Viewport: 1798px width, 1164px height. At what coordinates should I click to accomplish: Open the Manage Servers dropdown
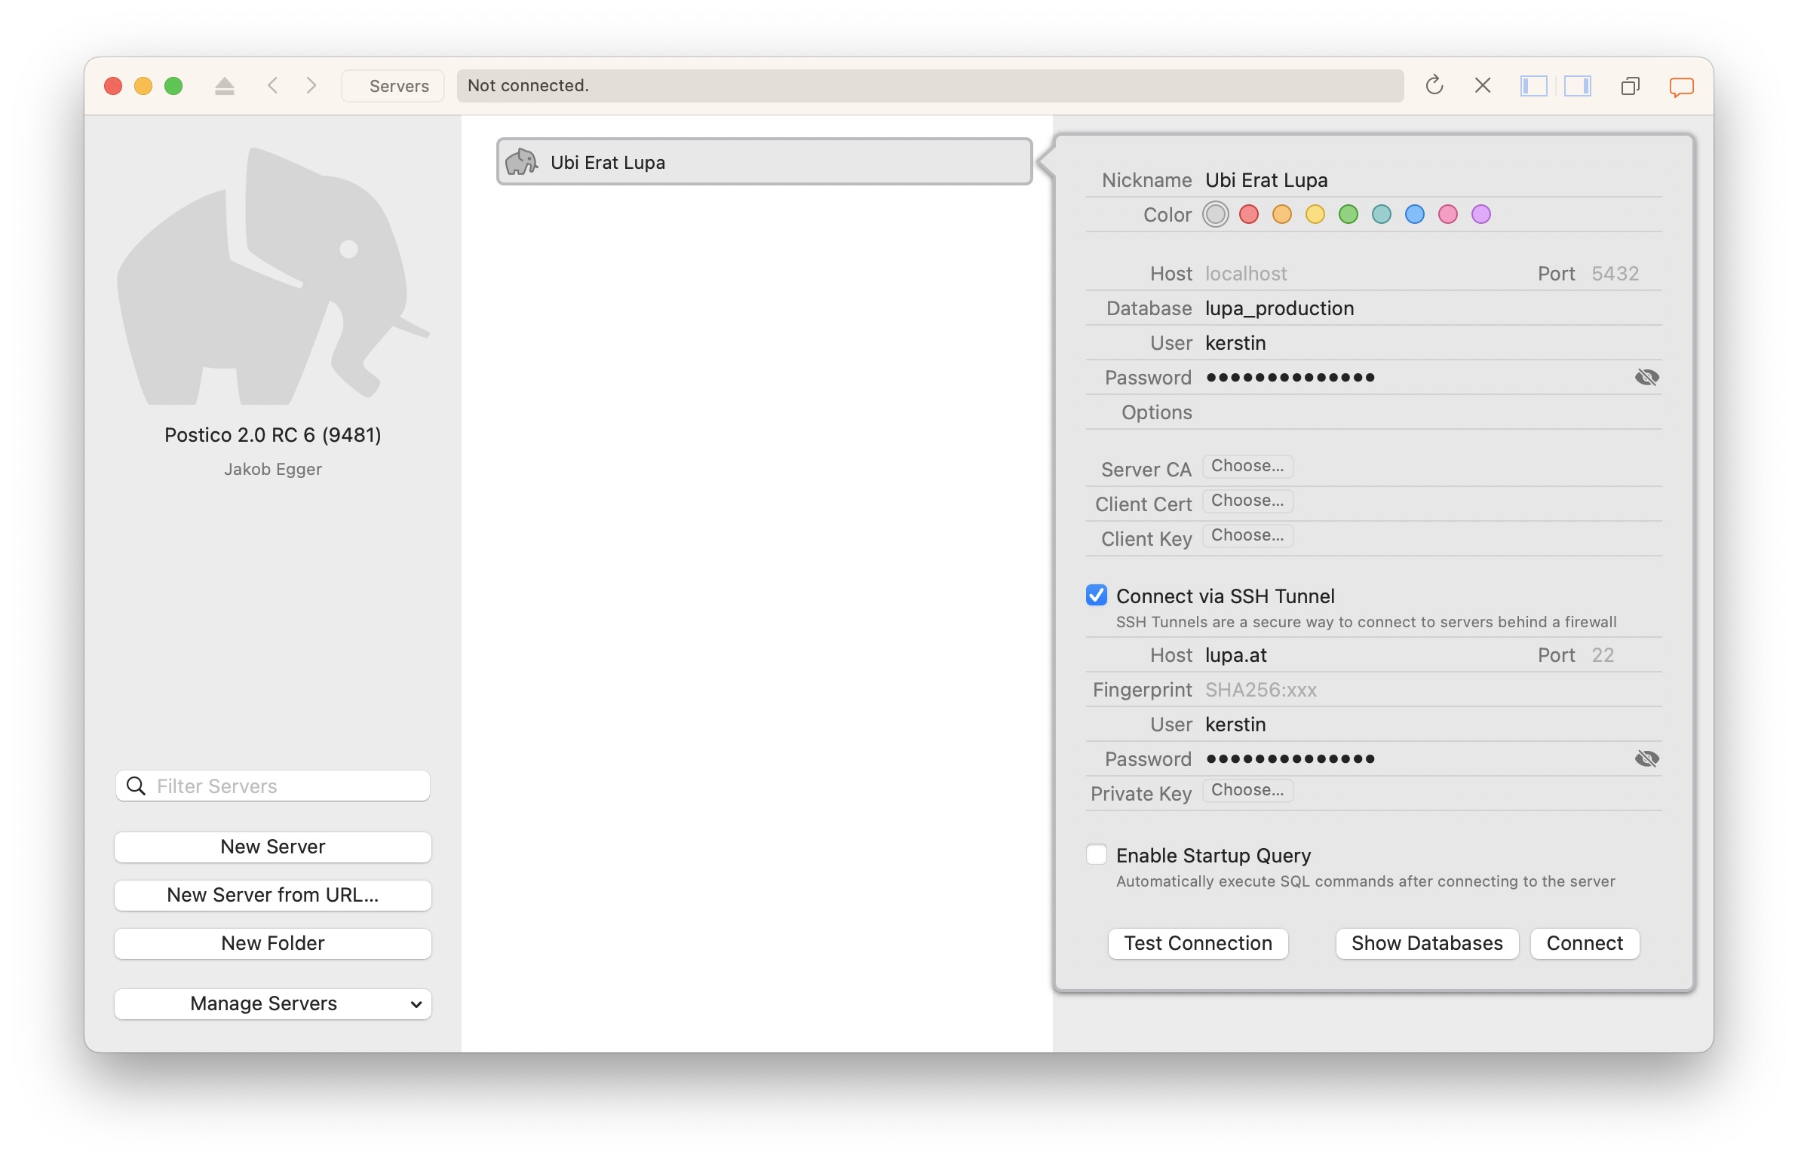(273, 1003)
